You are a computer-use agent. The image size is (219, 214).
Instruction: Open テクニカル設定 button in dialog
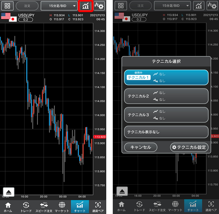point(189,147)
